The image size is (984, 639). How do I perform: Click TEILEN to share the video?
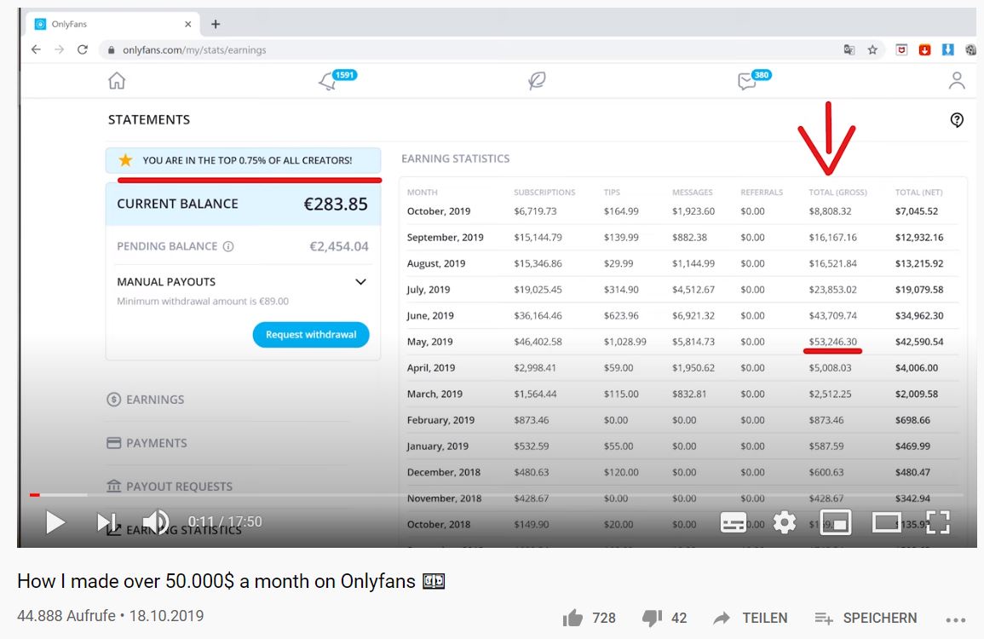(751, 619)
